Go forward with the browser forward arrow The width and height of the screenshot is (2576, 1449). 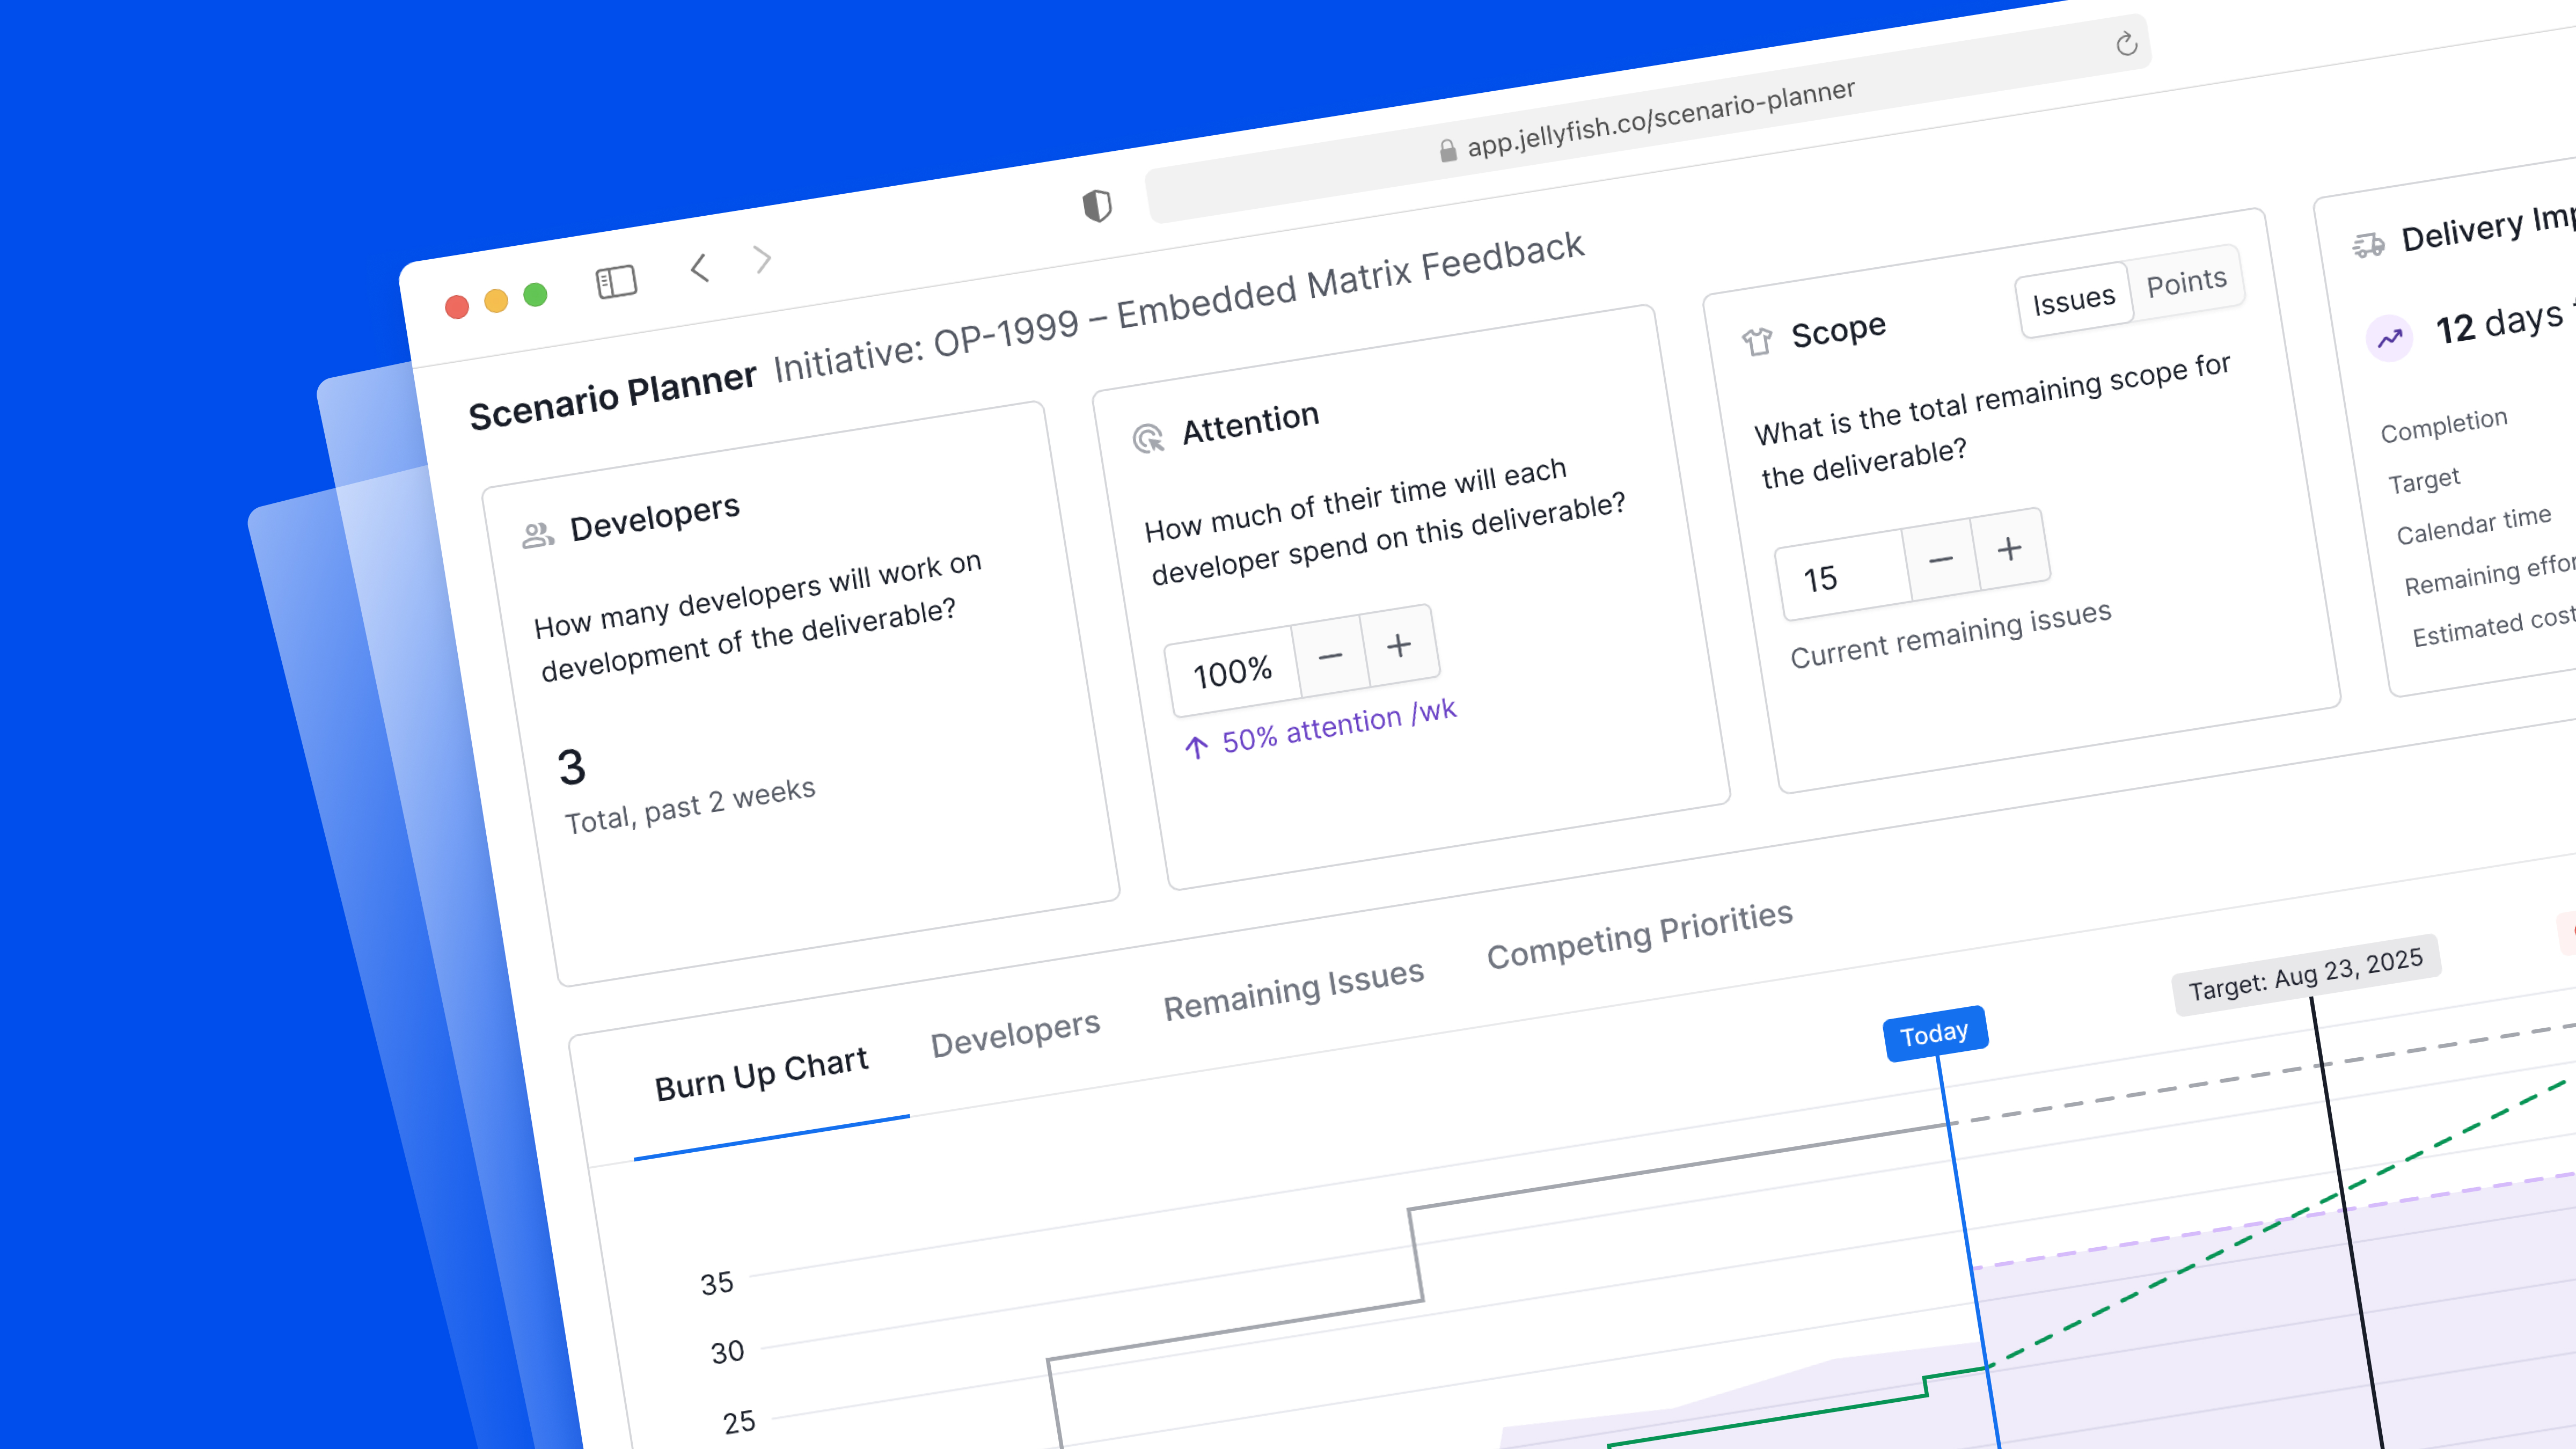click(763, 259)
